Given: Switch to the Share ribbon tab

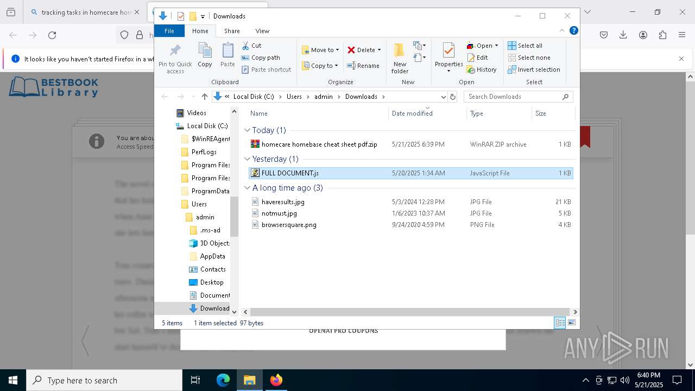Looking at the screenshot, I should coord(232,31).
